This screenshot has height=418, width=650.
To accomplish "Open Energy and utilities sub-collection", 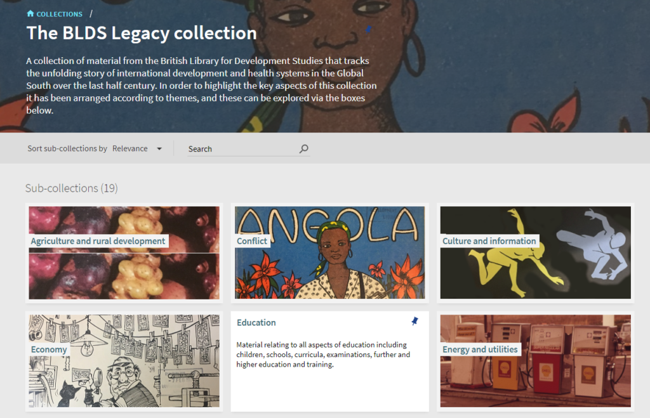I will (480, 349).
